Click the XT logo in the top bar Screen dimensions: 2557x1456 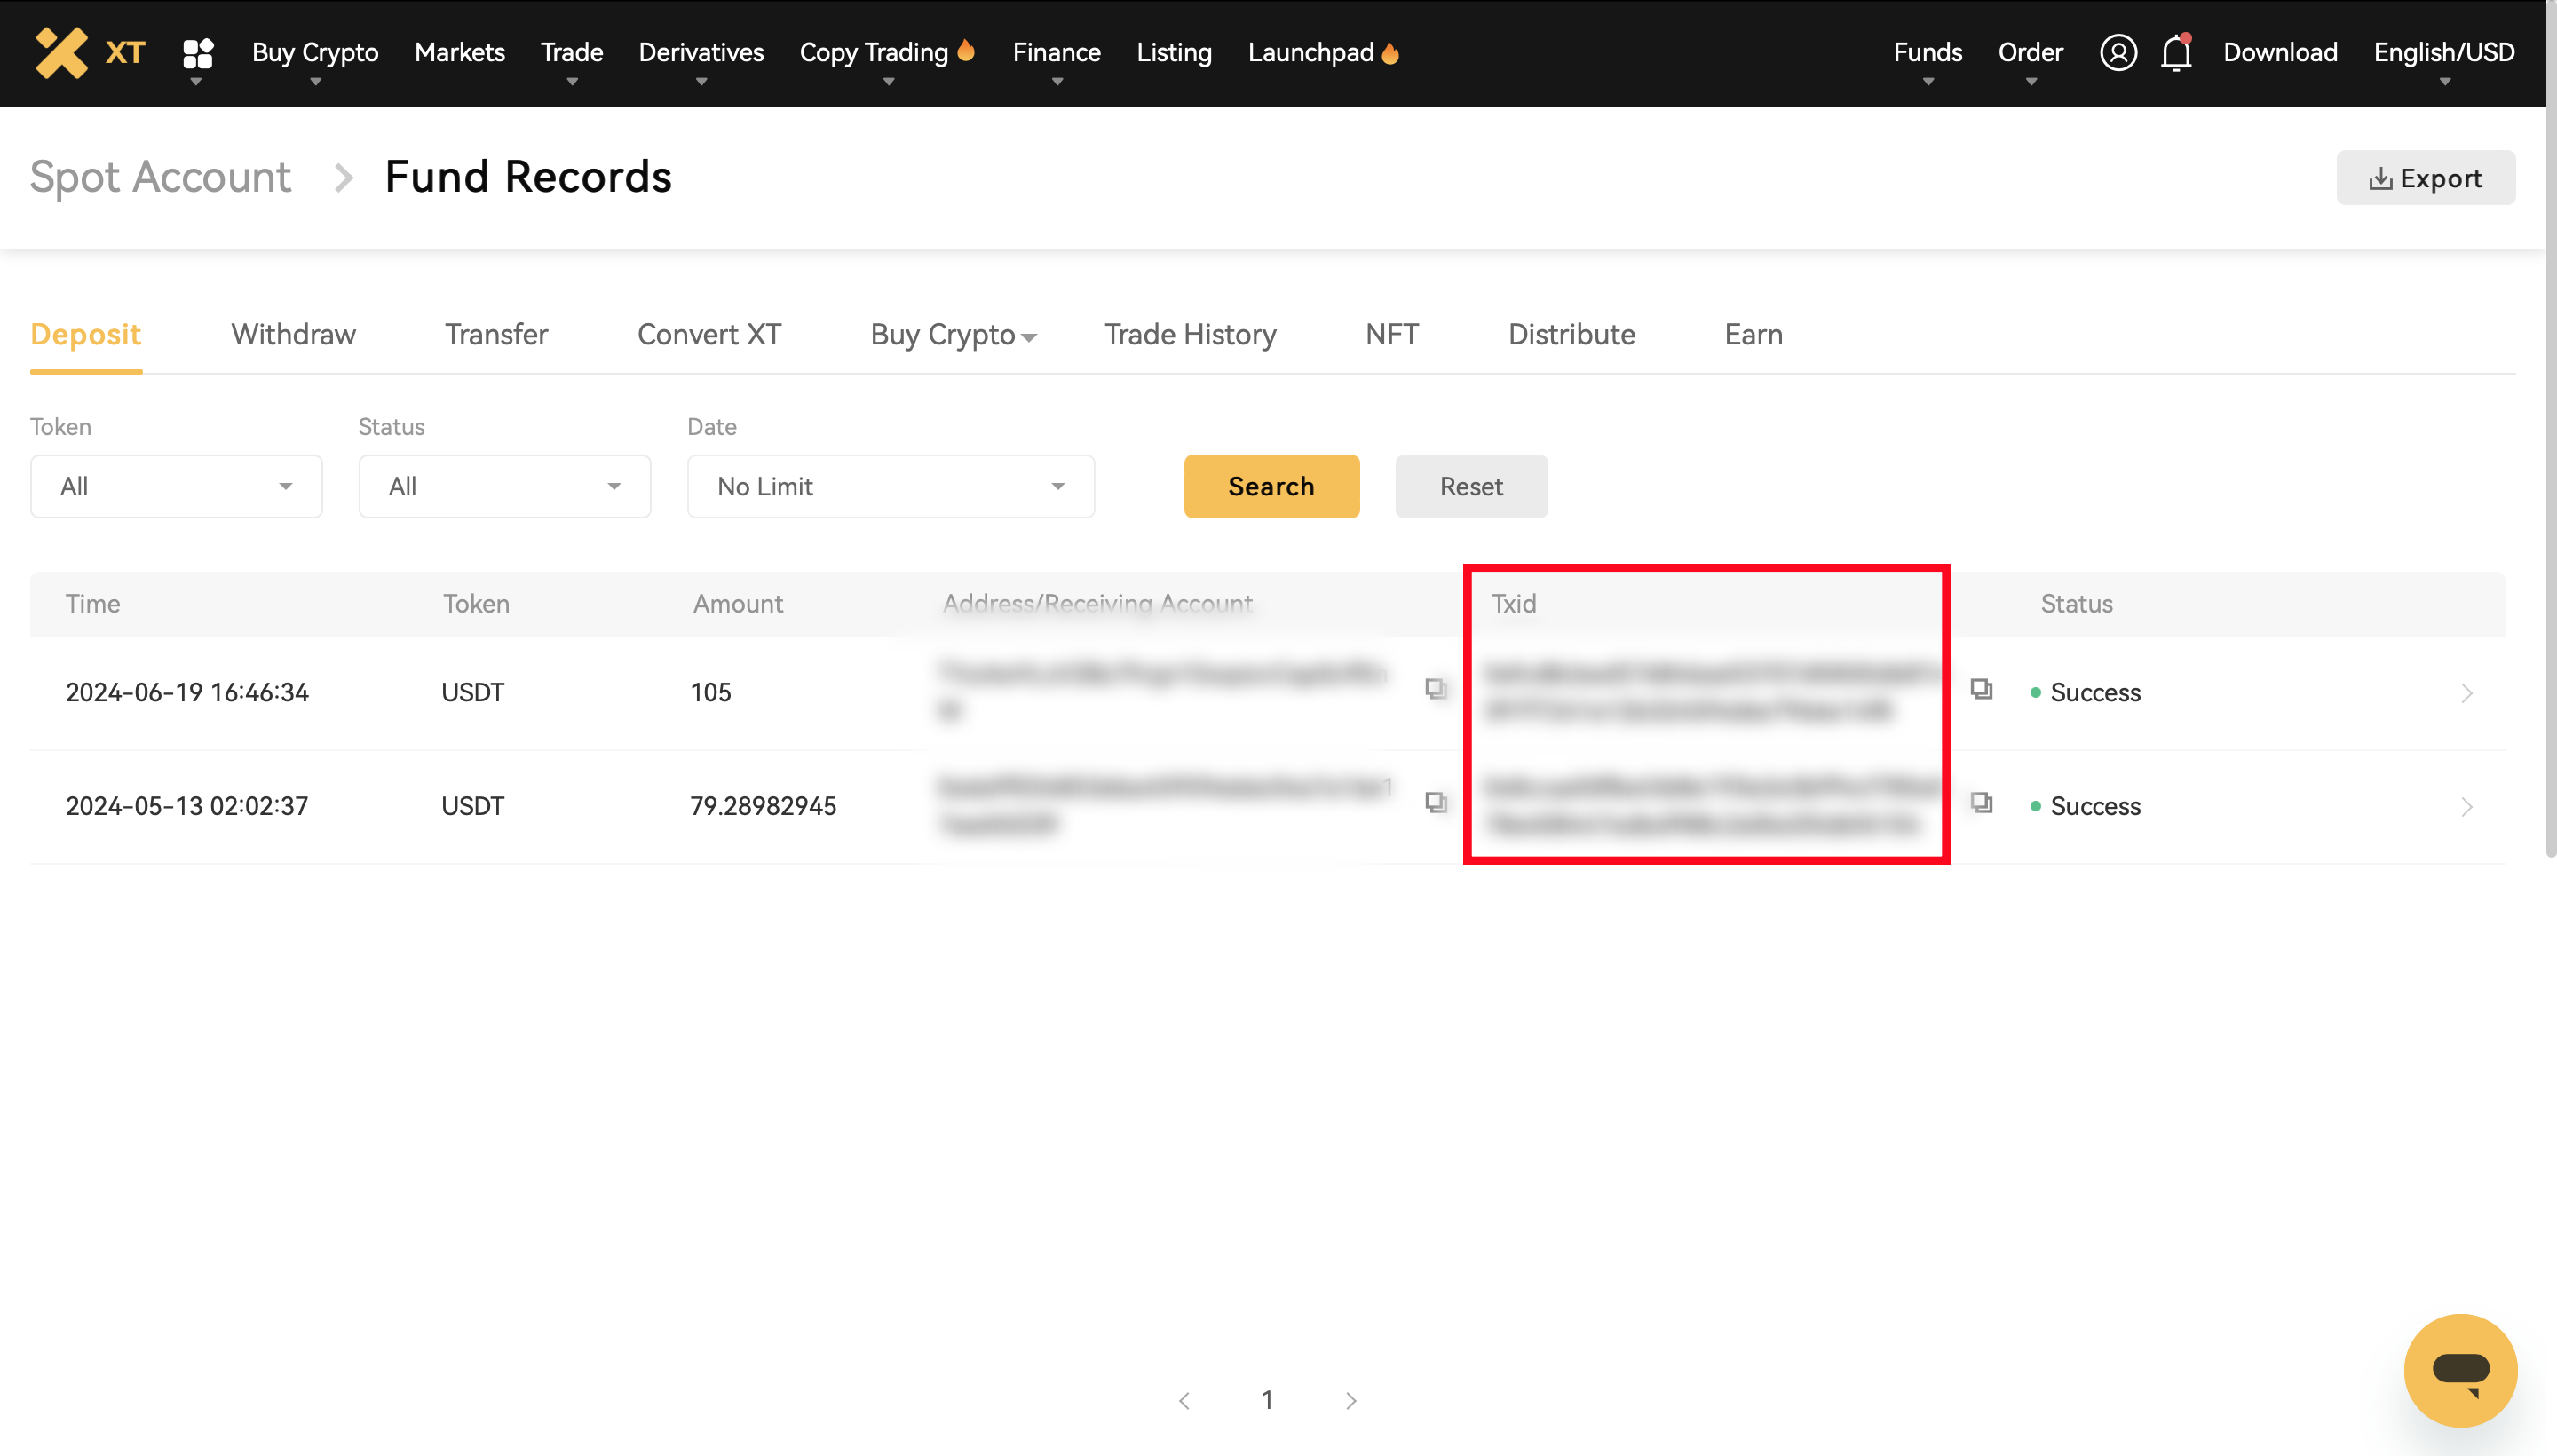[88, 52]
